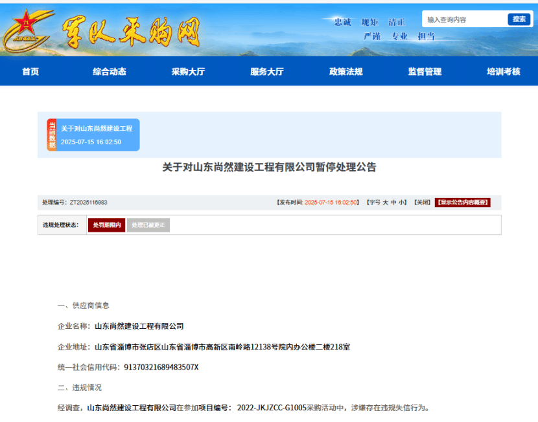Viewport: 538px width, 422px height.
Task: Click the search query input field
Action: click(465, 19)
